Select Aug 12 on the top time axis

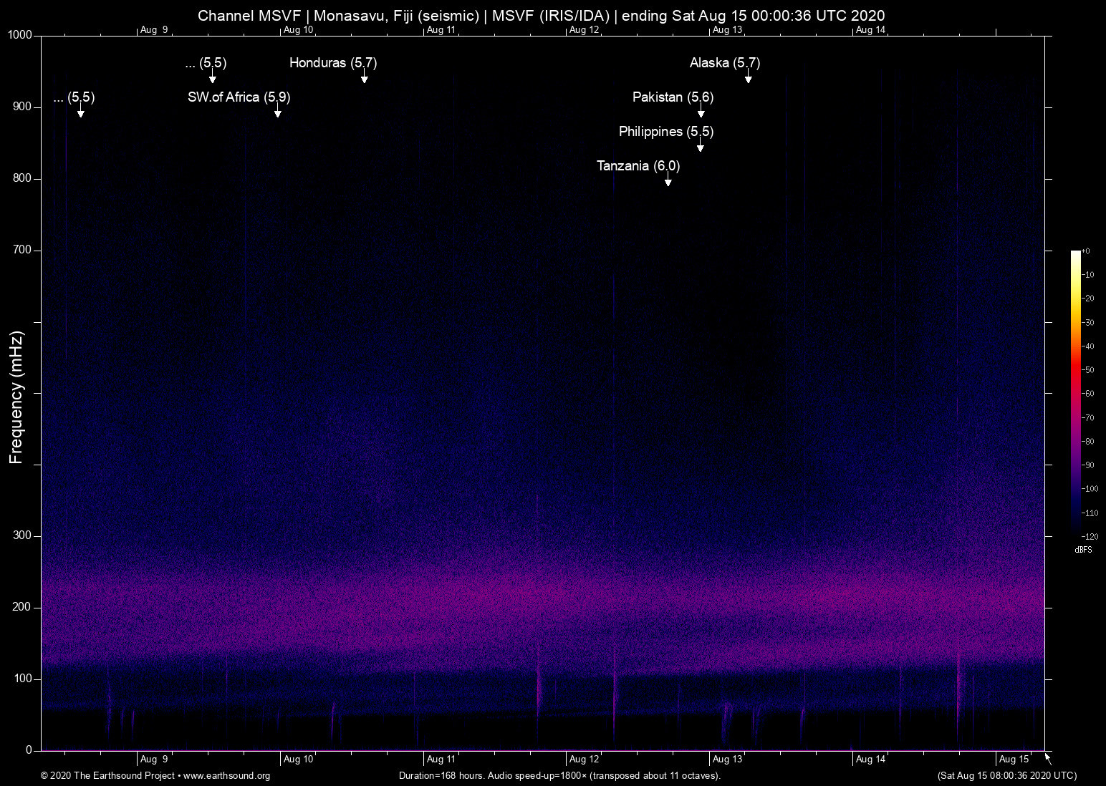[585, 30]
